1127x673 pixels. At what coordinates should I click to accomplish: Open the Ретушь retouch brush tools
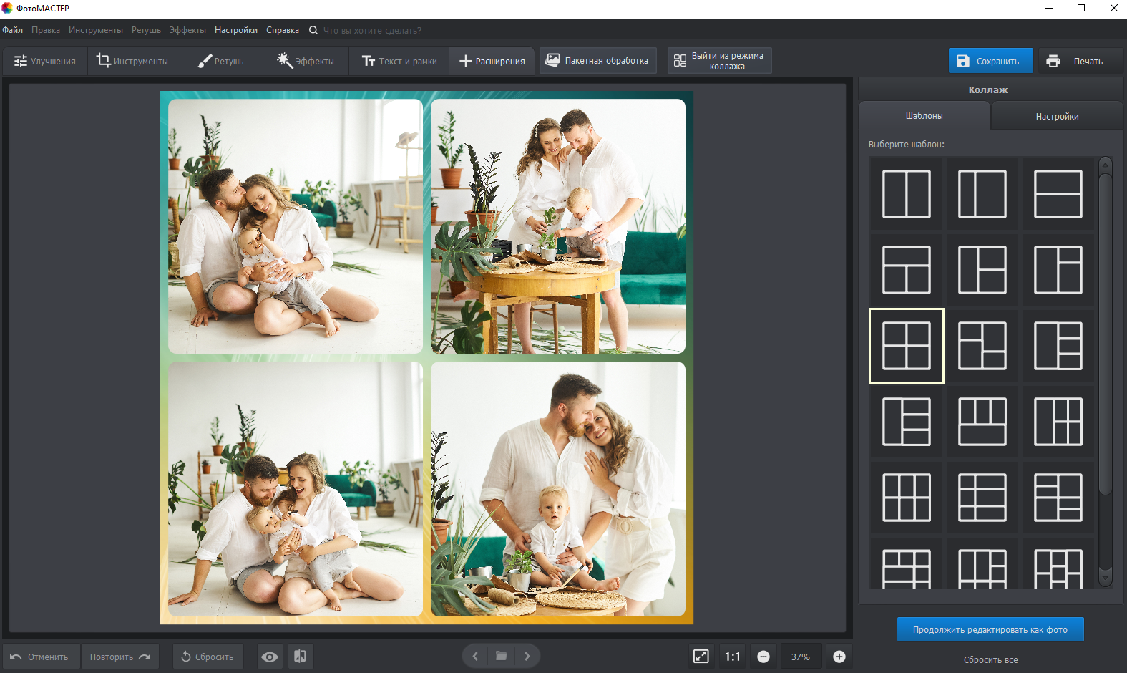[x=220, y=61]
